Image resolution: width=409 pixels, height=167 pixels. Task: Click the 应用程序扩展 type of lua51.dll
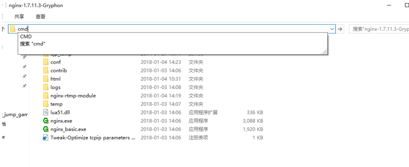tap(203, 112)
